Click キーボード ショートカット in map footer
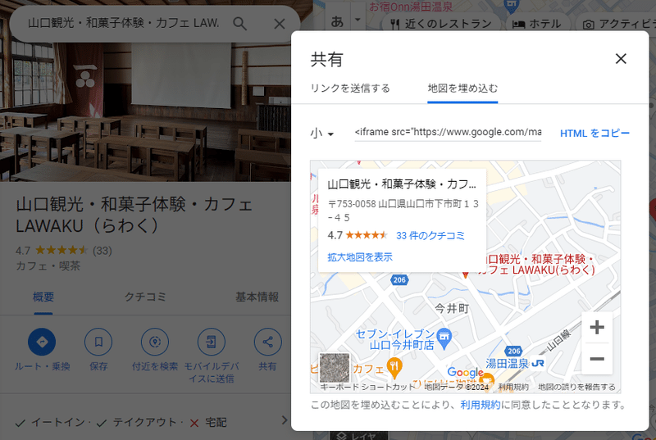656x440 pixels. click(x=367, y=387)
